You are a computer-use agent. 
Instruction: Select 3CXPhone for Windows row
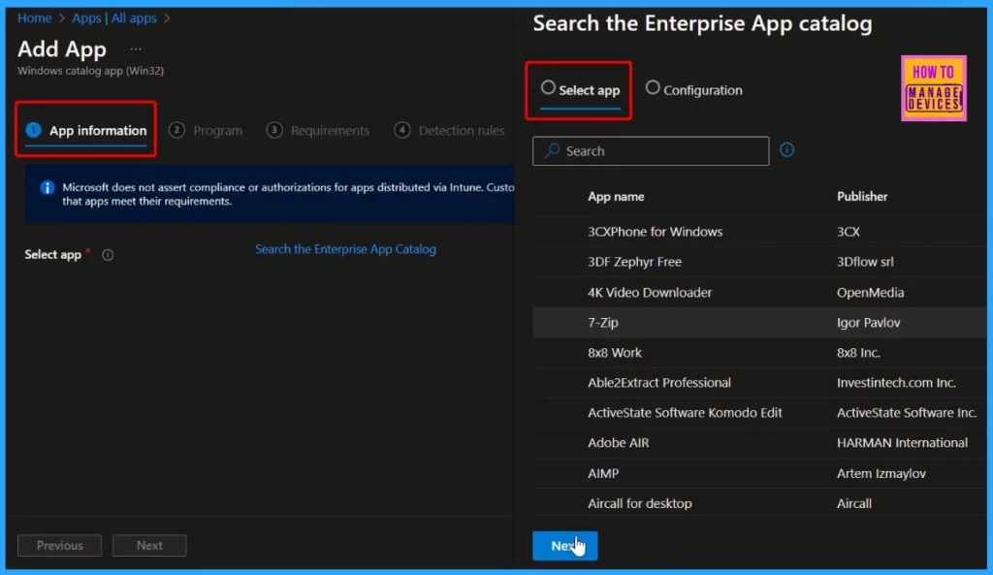pyautogui.click(x=759, y=231)
